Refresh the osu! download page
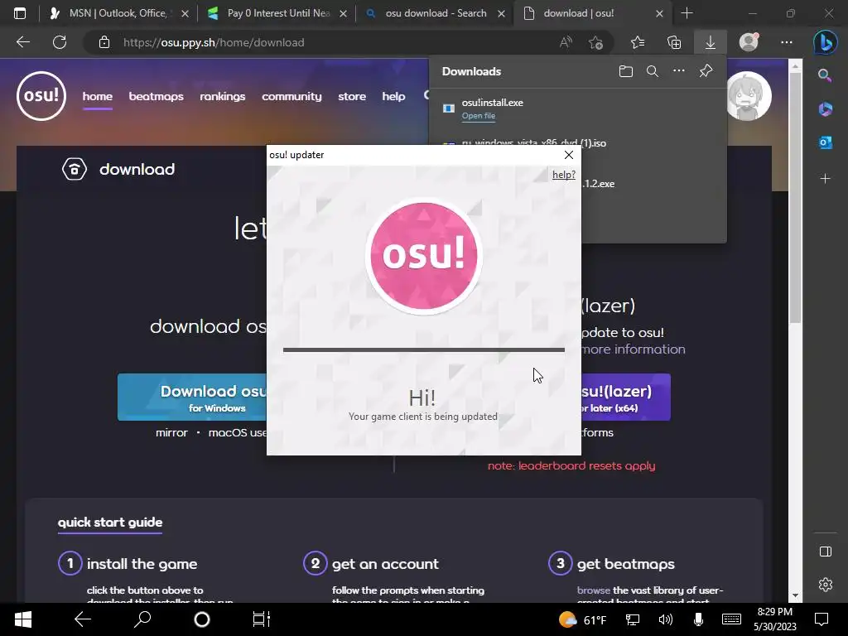Viewport: 848px width, 636px height. tap(60, 42)
